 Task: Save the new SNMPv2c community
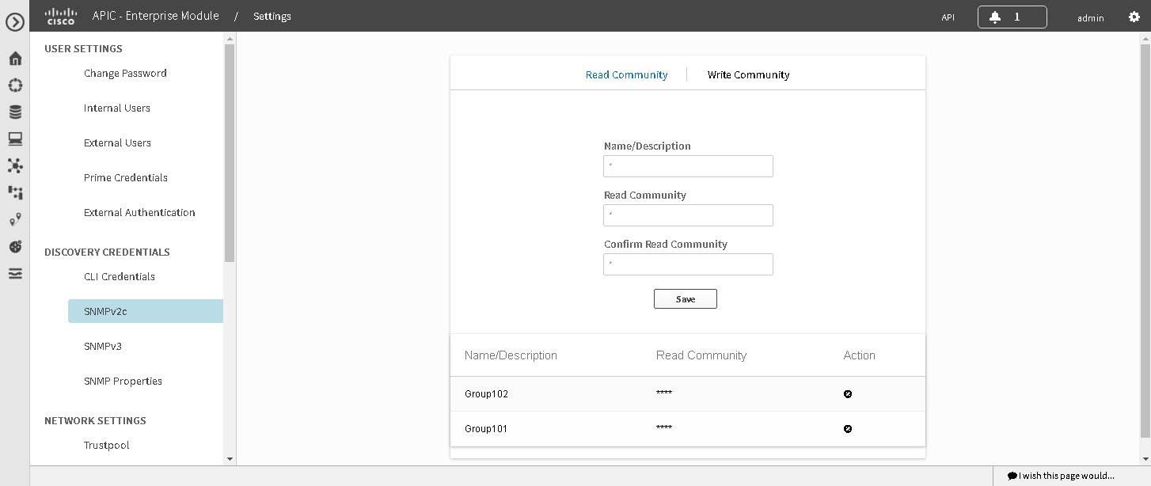click(685, 298)
